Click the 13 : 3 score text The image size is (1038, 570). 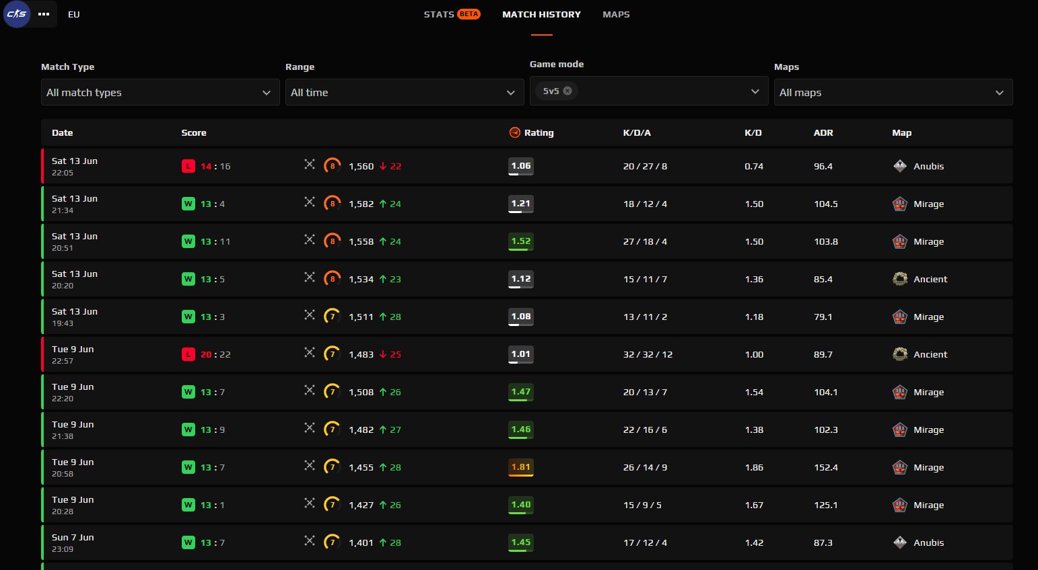point(213,317)
